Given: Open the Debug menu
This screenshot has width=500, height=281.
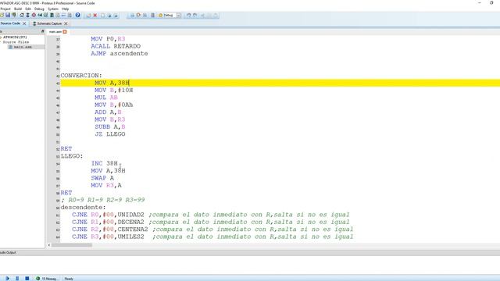Looking at the screenshot, I should click(x=39, y=9).
